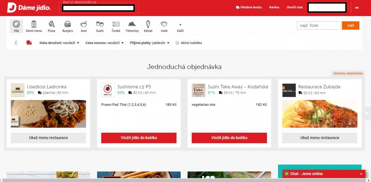371x182 pixels.
Task: Open všechny objednávky link
Action: 348,73
